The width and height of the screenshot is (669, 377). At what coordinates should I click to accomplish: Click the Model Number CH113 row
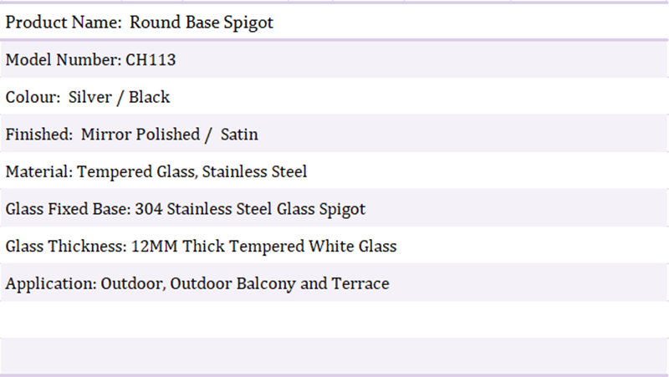tap(334, 59)
